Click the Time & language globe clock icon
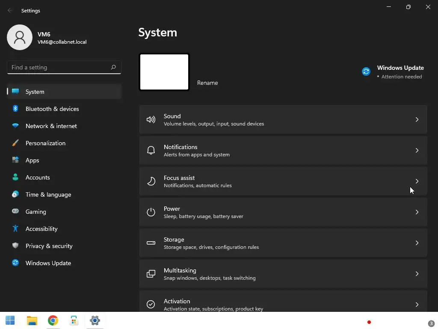This screenshot has width=438, height=329. [15, 194]
